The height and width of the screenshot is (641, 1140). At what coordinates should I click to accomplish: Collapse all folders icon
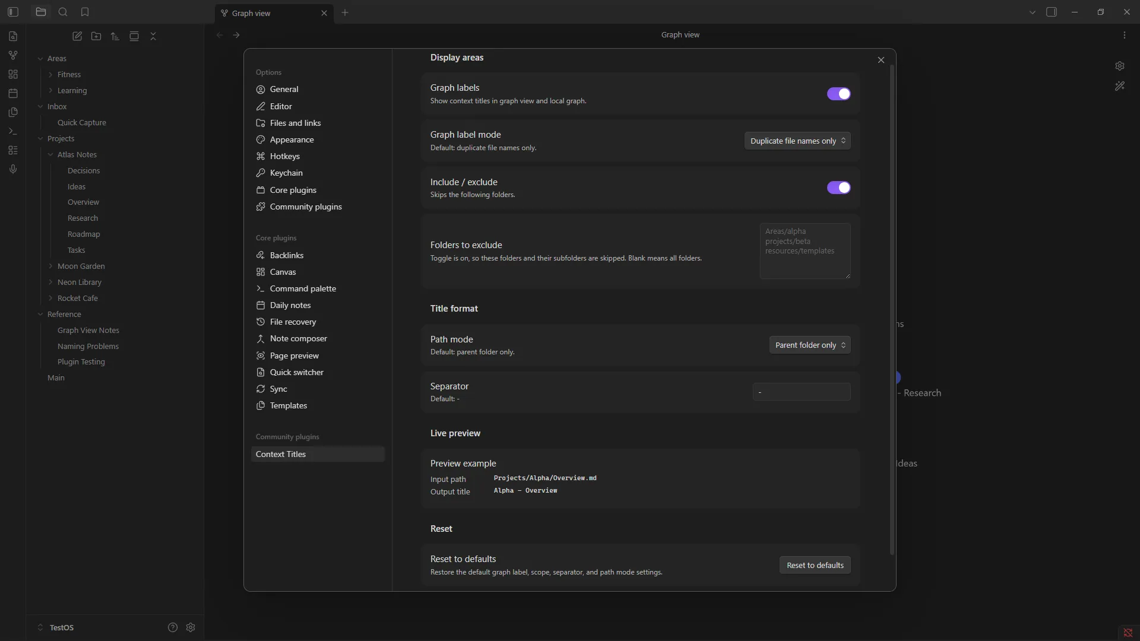click(153, 36)
